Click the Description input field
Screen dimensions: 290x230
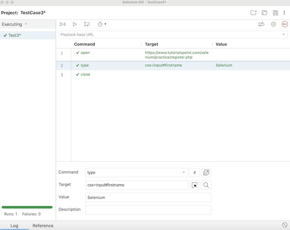148,210
